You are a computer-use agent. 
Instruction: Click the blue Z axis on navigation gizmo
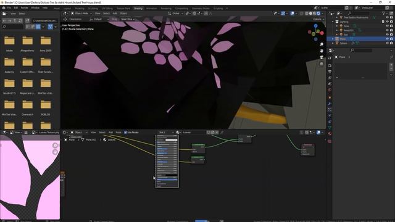(x=315, y=26)
